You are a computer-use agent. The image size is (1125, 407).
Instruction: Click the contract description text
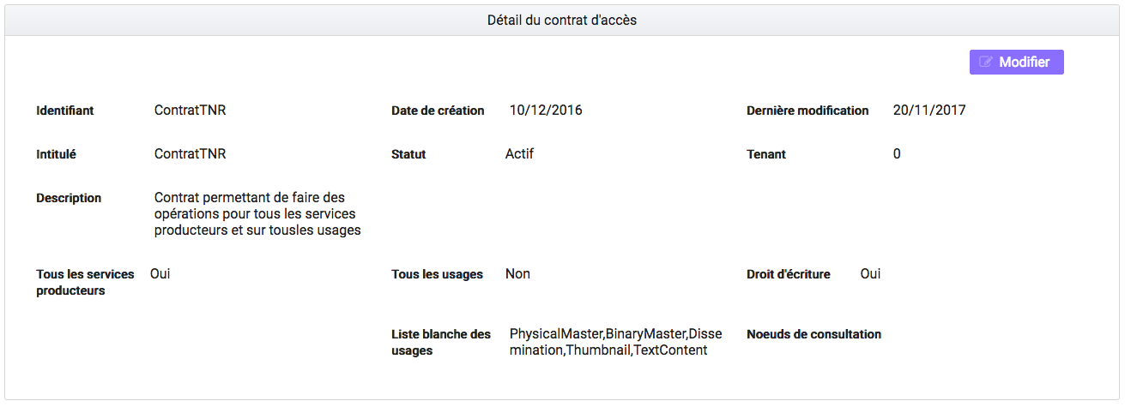pyautogui.click(x=257, y=214)
